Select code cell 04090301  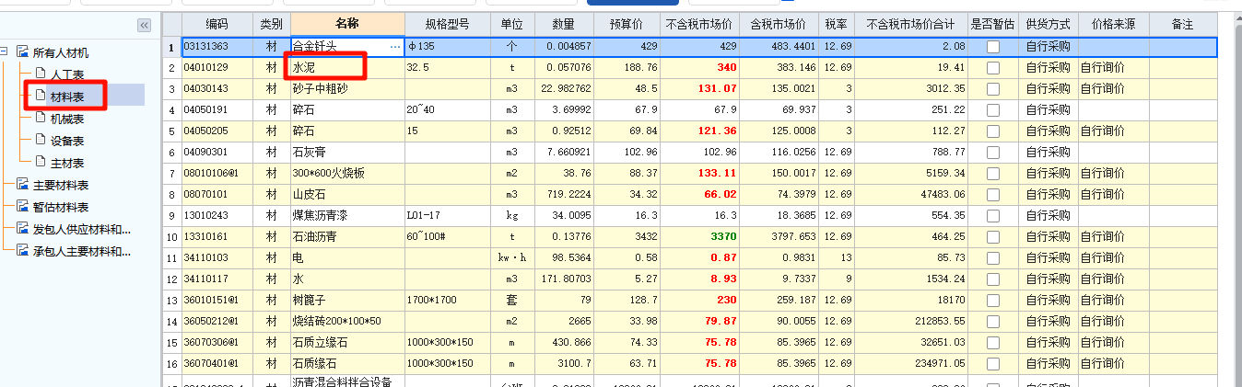[217, 153]
